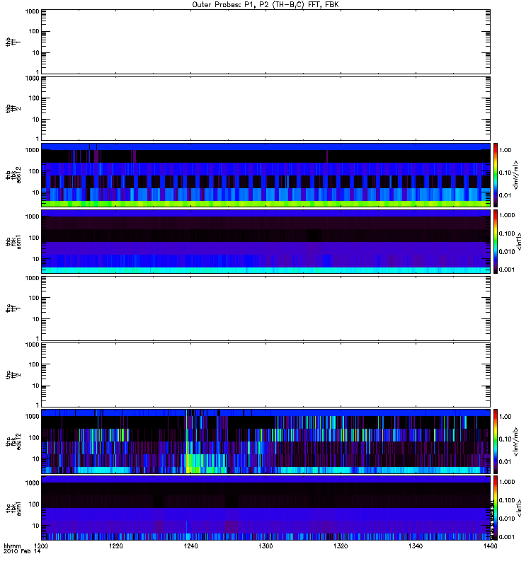Click the thc edc12 mV/m color bar
The image size is (531, 566).
tap(496, 441)
